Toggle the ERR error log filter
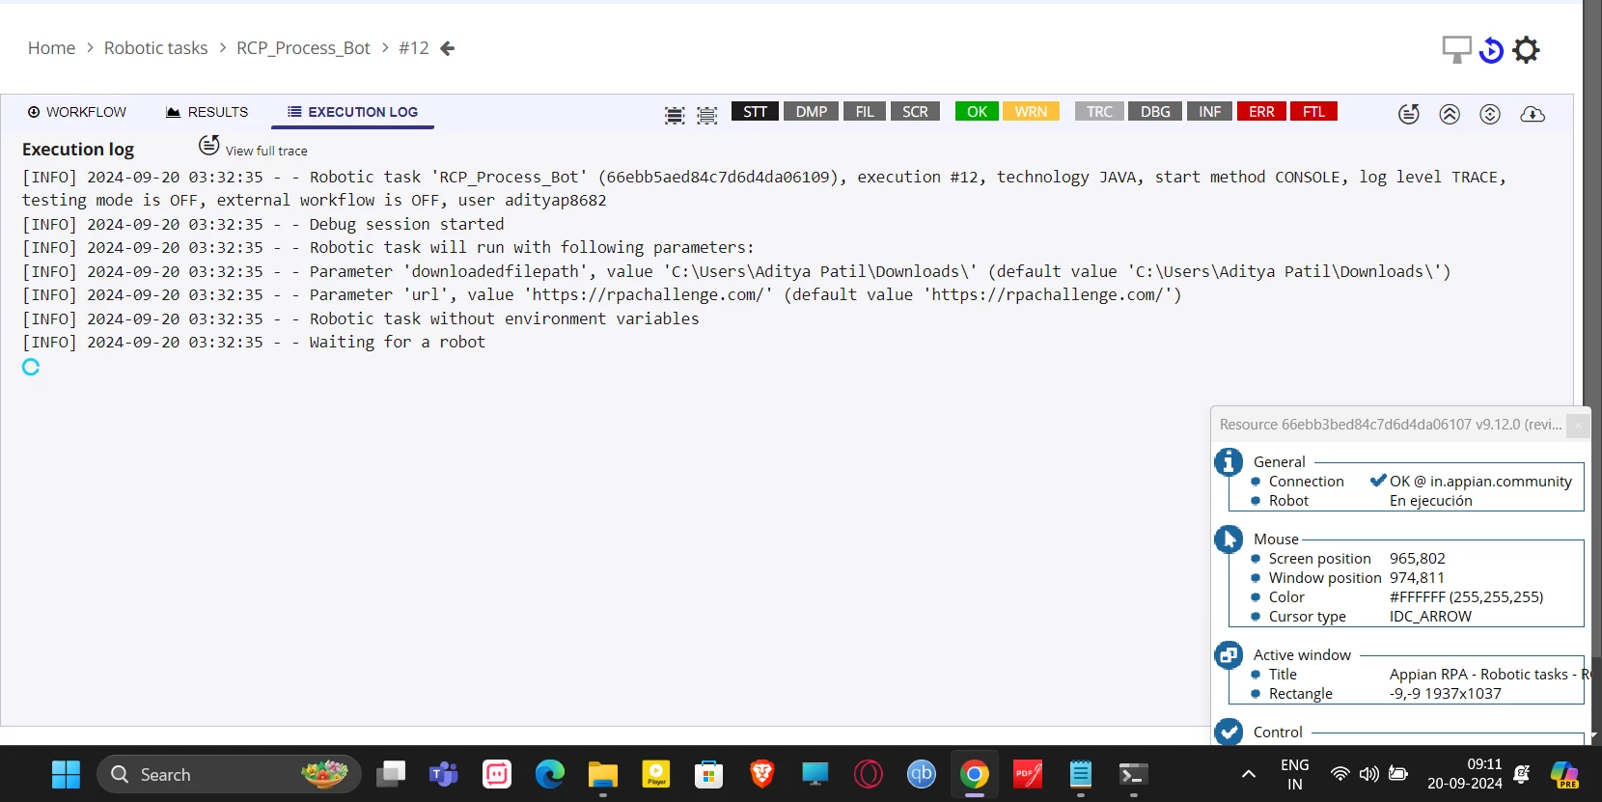This screenshot has height=802, width=1602. point(1261,112)
